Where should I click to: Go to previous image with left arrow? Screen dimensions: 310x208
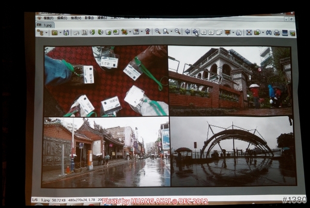(187, 31)
